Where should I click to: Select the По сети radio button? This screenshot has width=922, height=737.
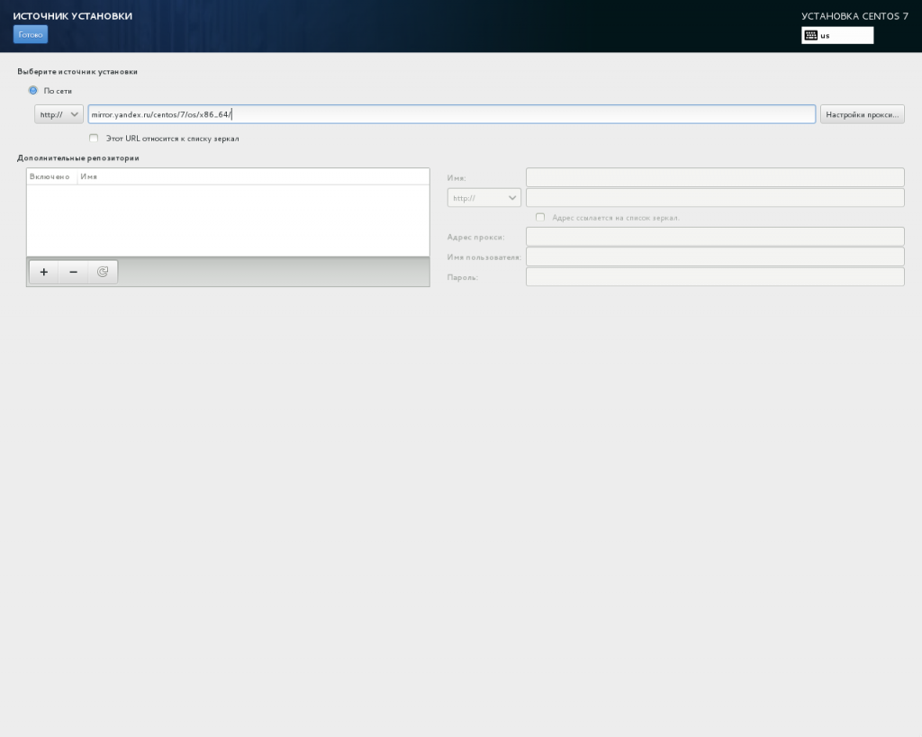33,91
